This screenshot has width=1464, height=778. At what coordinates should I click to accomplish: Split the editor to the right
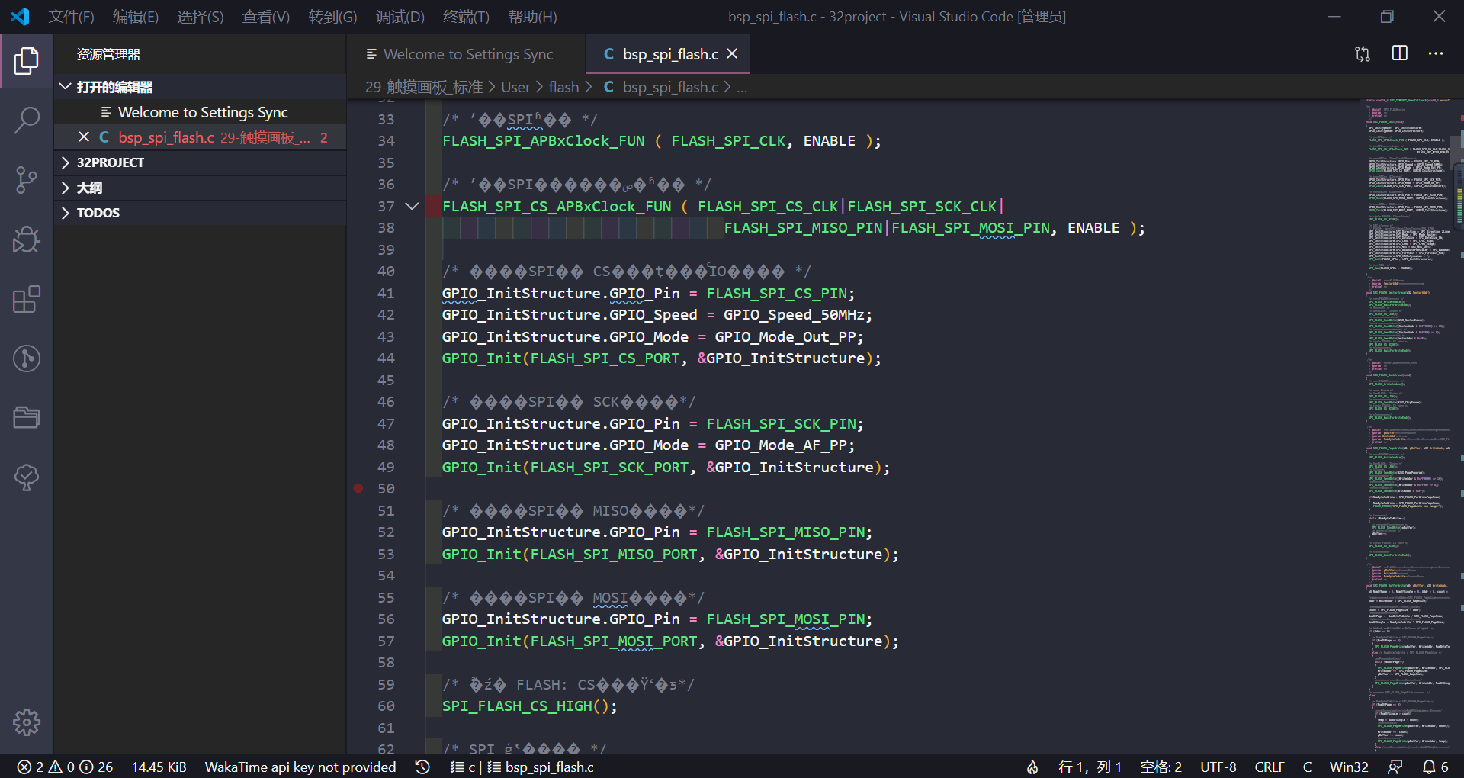[x=1400, y=53]
